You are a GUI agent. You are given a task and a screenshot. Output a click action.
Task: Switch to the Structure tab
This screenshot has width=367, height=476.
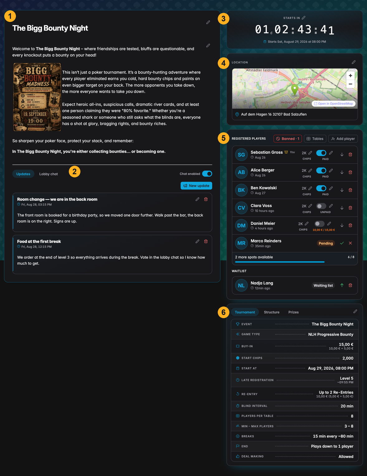[272, 312]
